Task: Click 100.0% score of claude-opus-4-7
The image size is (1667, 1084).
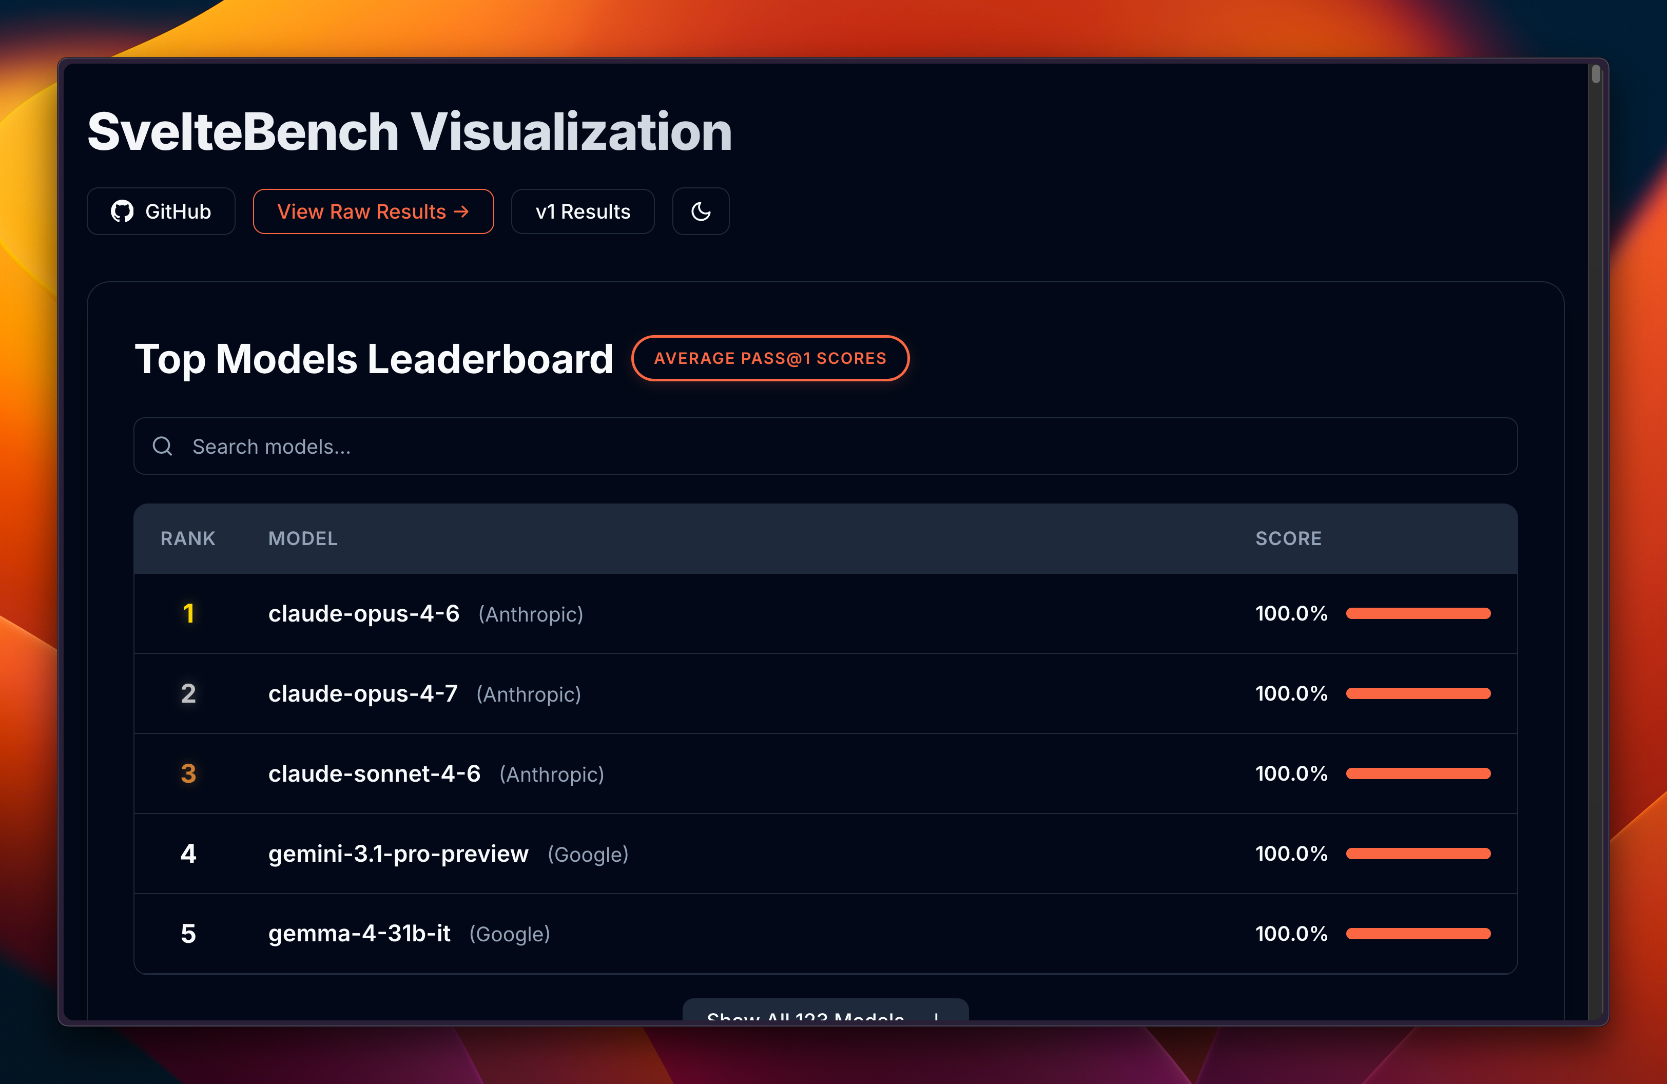Action: (1291, 693)
